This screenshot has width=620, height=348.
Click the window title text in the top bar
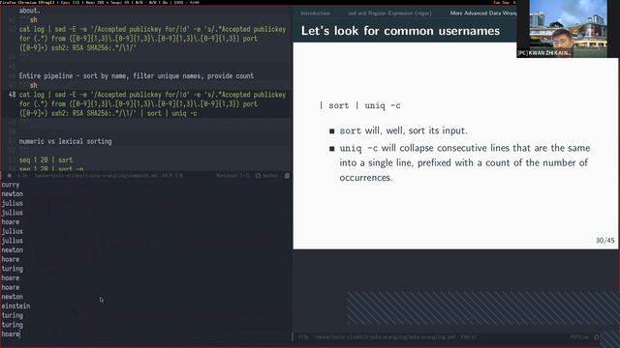(26, 2)
